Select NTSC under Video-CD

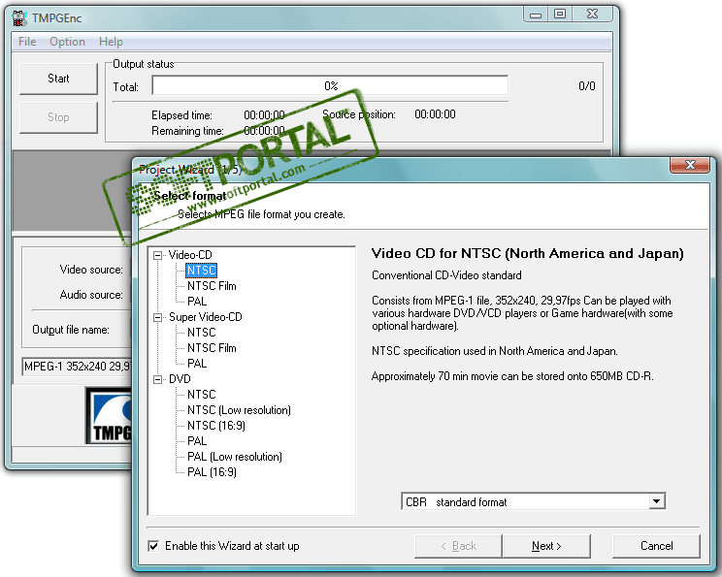pos(201,271)
